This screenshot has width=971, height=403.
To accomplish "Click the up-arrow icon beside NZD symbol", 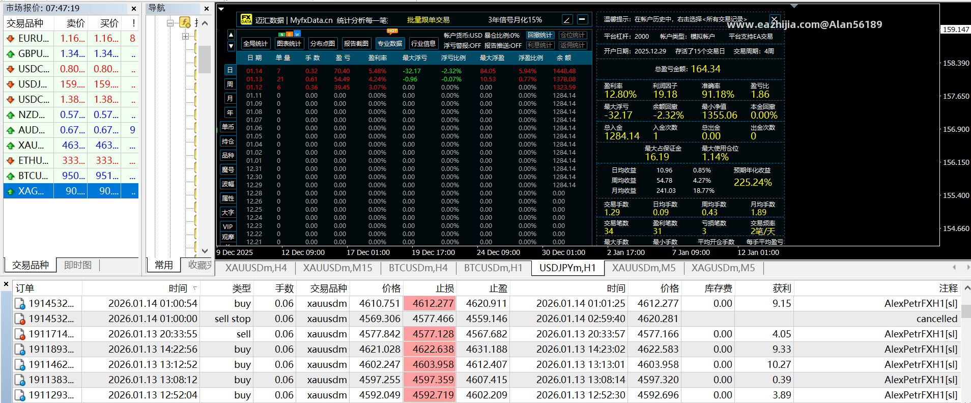I will [10, 114].
